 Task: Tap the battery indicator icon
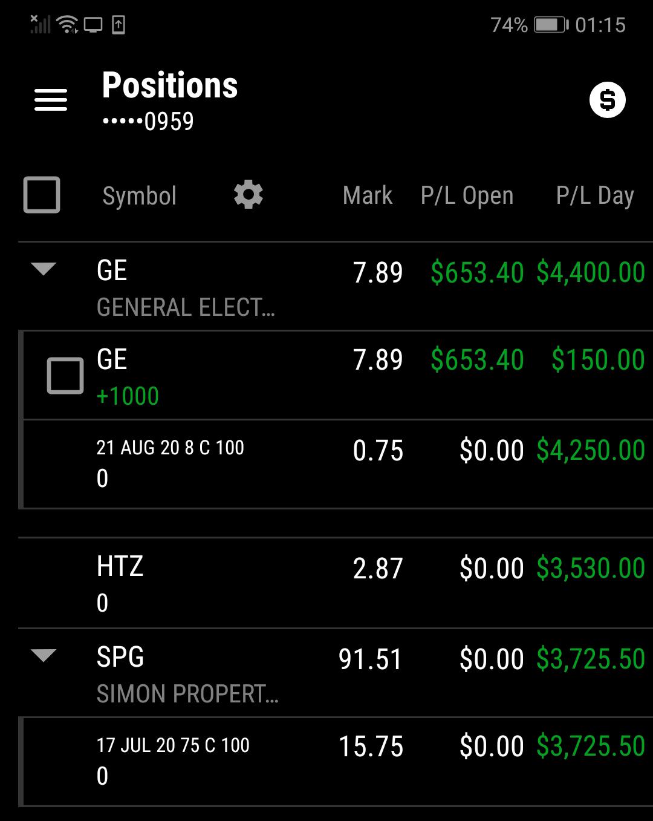551,25
